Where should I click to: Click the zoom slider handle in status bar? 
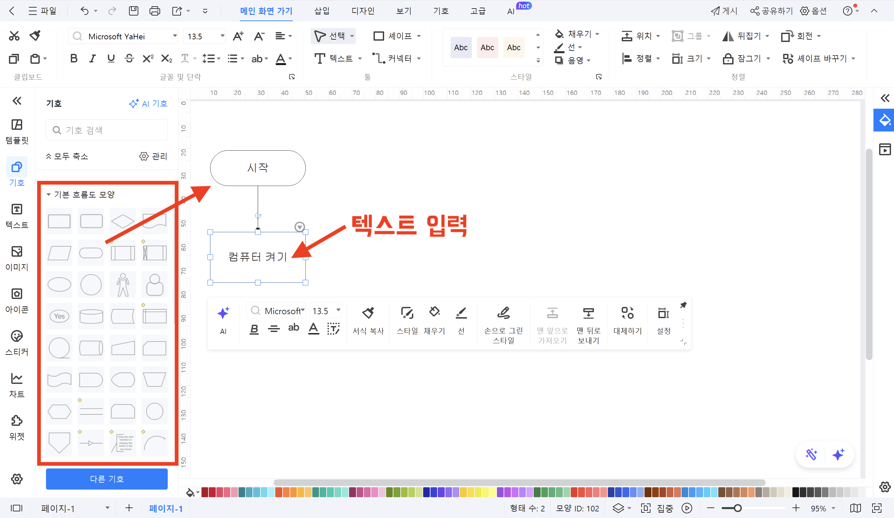coord(738,508)
